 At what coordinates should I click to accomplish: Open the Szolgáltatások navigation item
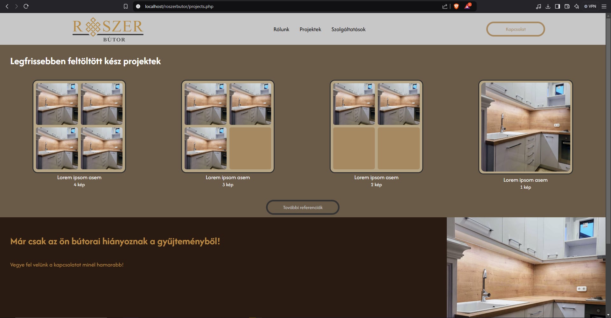point(348,29)
